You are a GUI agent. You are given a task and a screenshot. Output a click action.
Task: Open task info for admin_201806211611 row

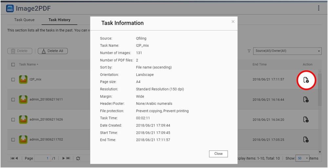coord(306,99)
